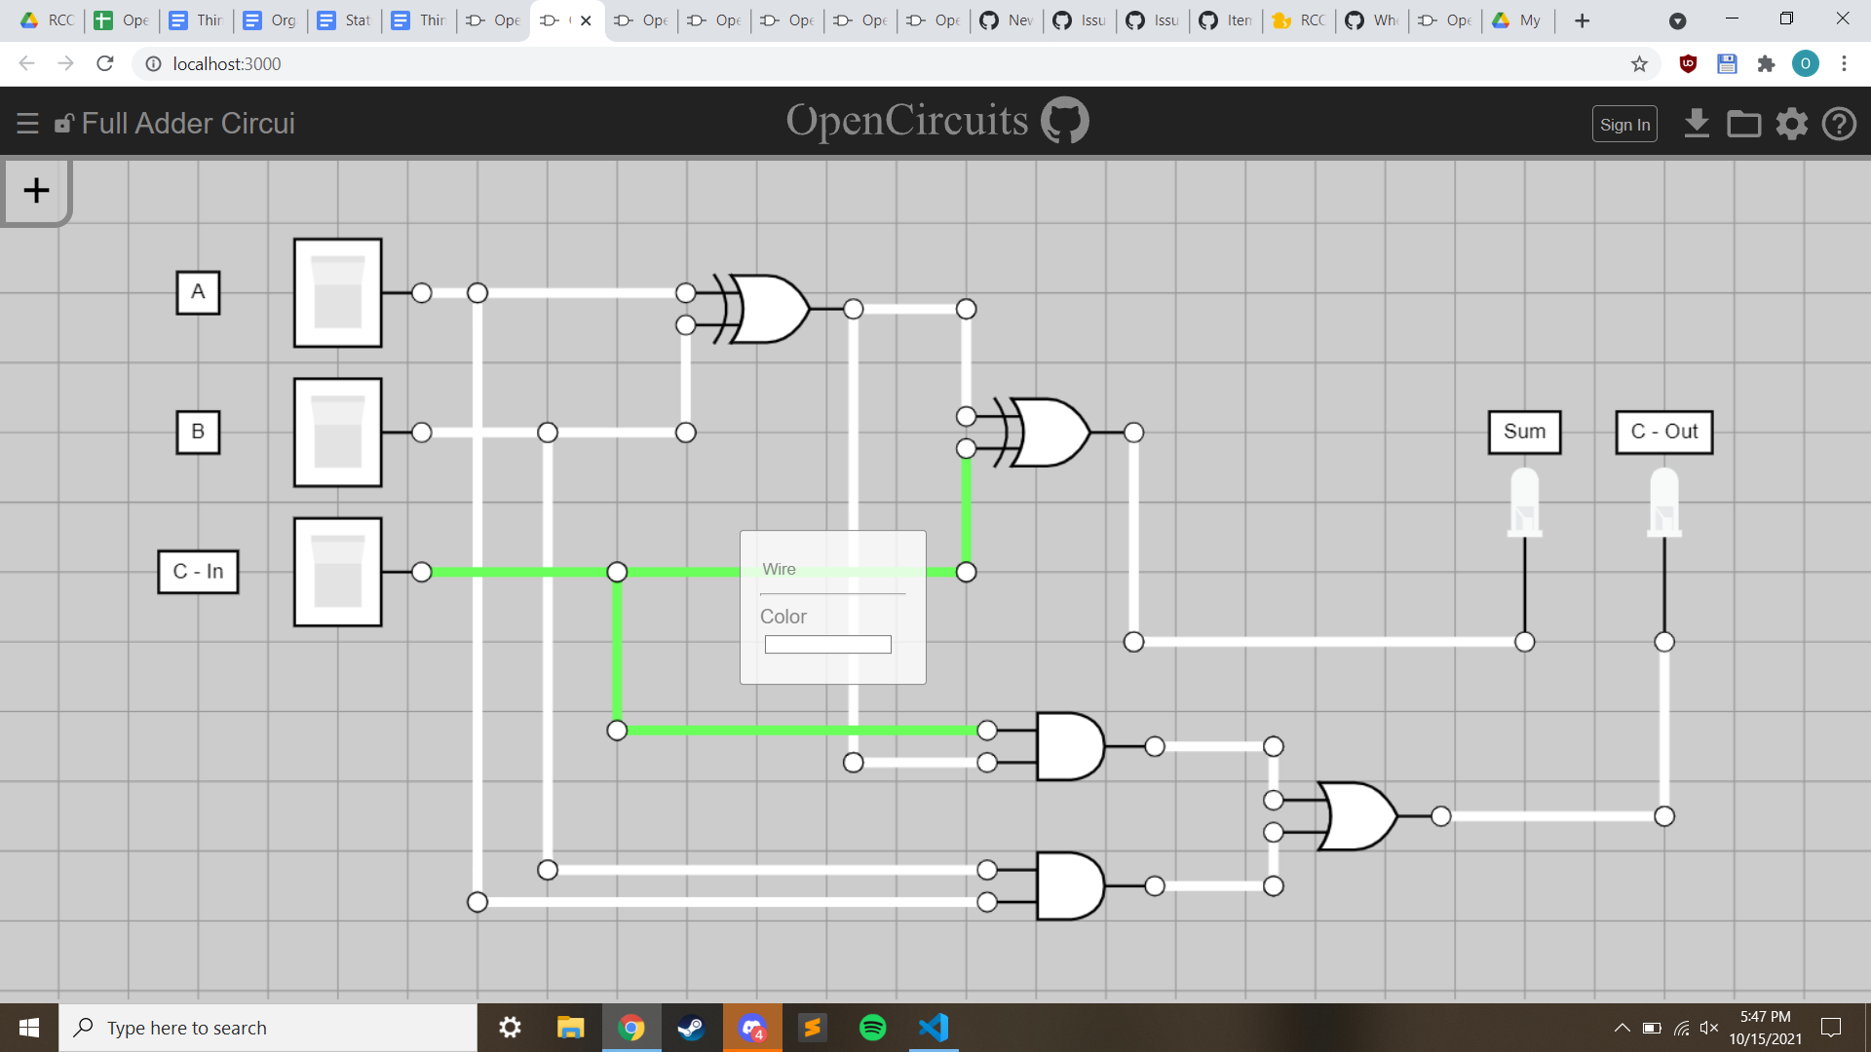The height and width of the screenshot is (1052, 1871).
Task: Open the wire Color picker swatch
Action: (x=827, y=644)
